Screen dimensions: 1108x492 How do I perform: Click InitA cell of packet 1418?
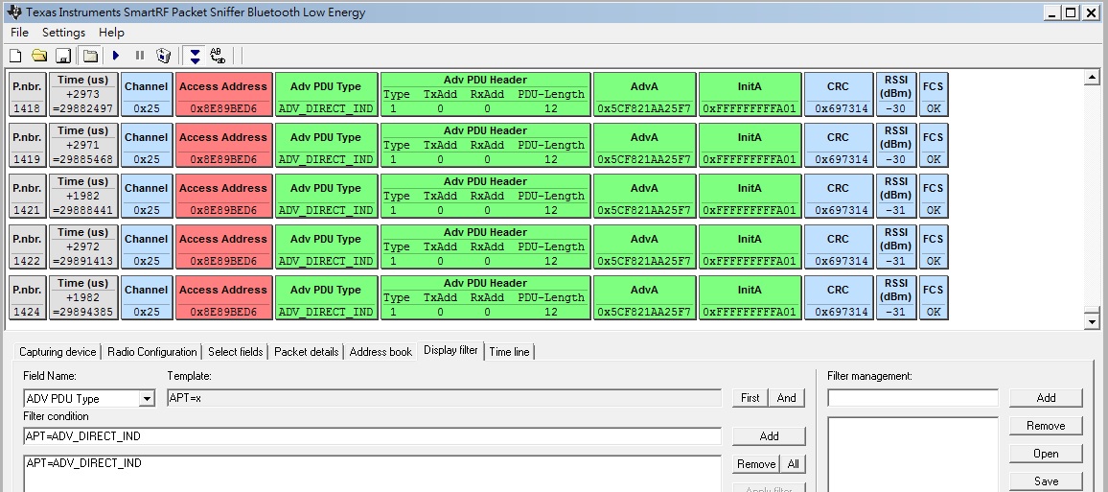click(750, 95)
